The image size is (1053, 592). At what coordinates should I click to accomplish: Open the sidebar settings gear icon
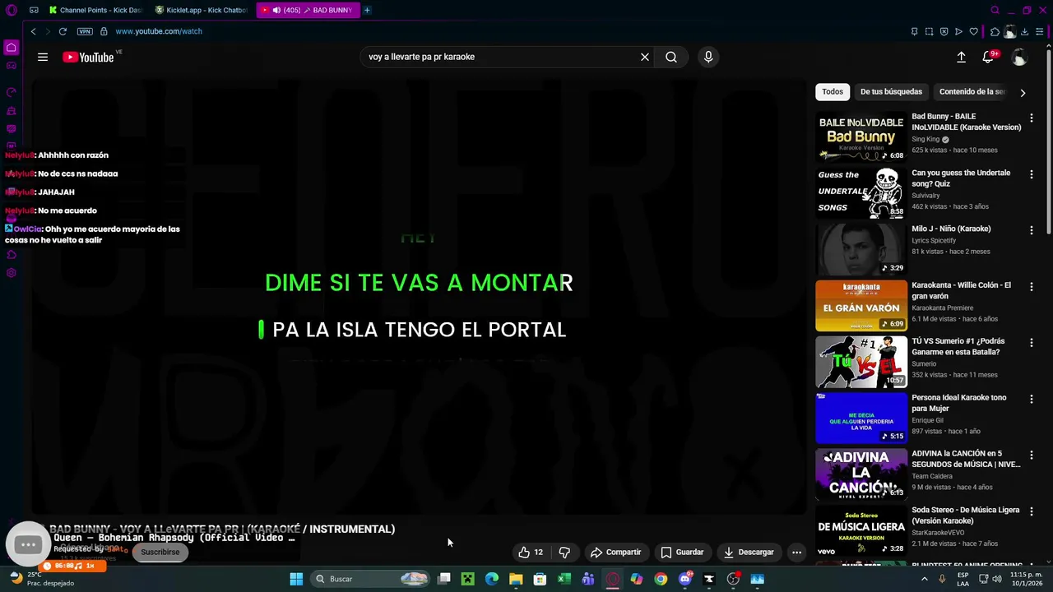pos(12,273)
